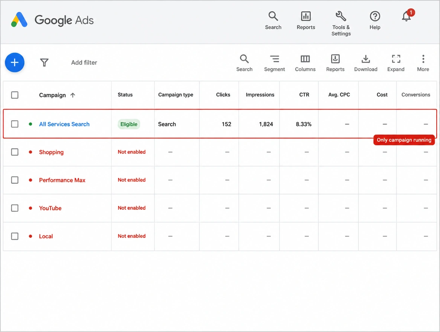Click Not enabled status for YouTube
This screenshot has width=440, height=332.
131,208
